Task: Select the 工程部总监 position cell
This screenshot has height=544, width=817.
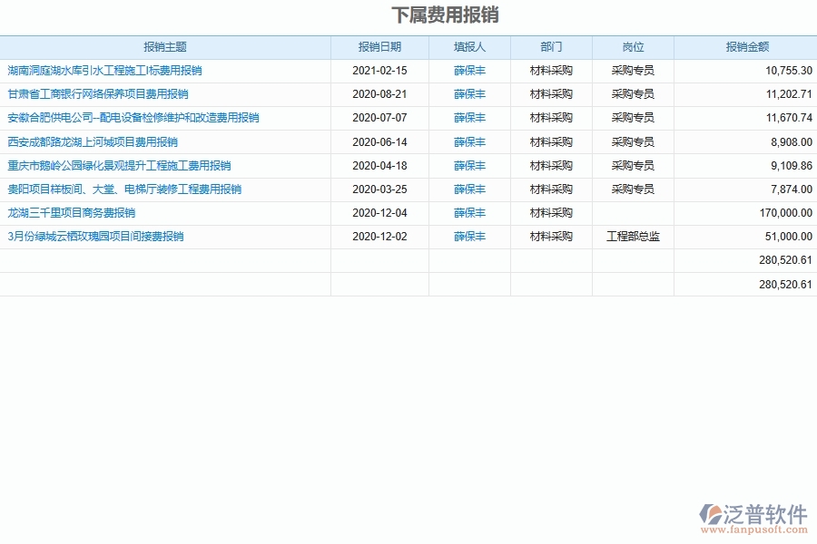Action: tap(633, 236)
